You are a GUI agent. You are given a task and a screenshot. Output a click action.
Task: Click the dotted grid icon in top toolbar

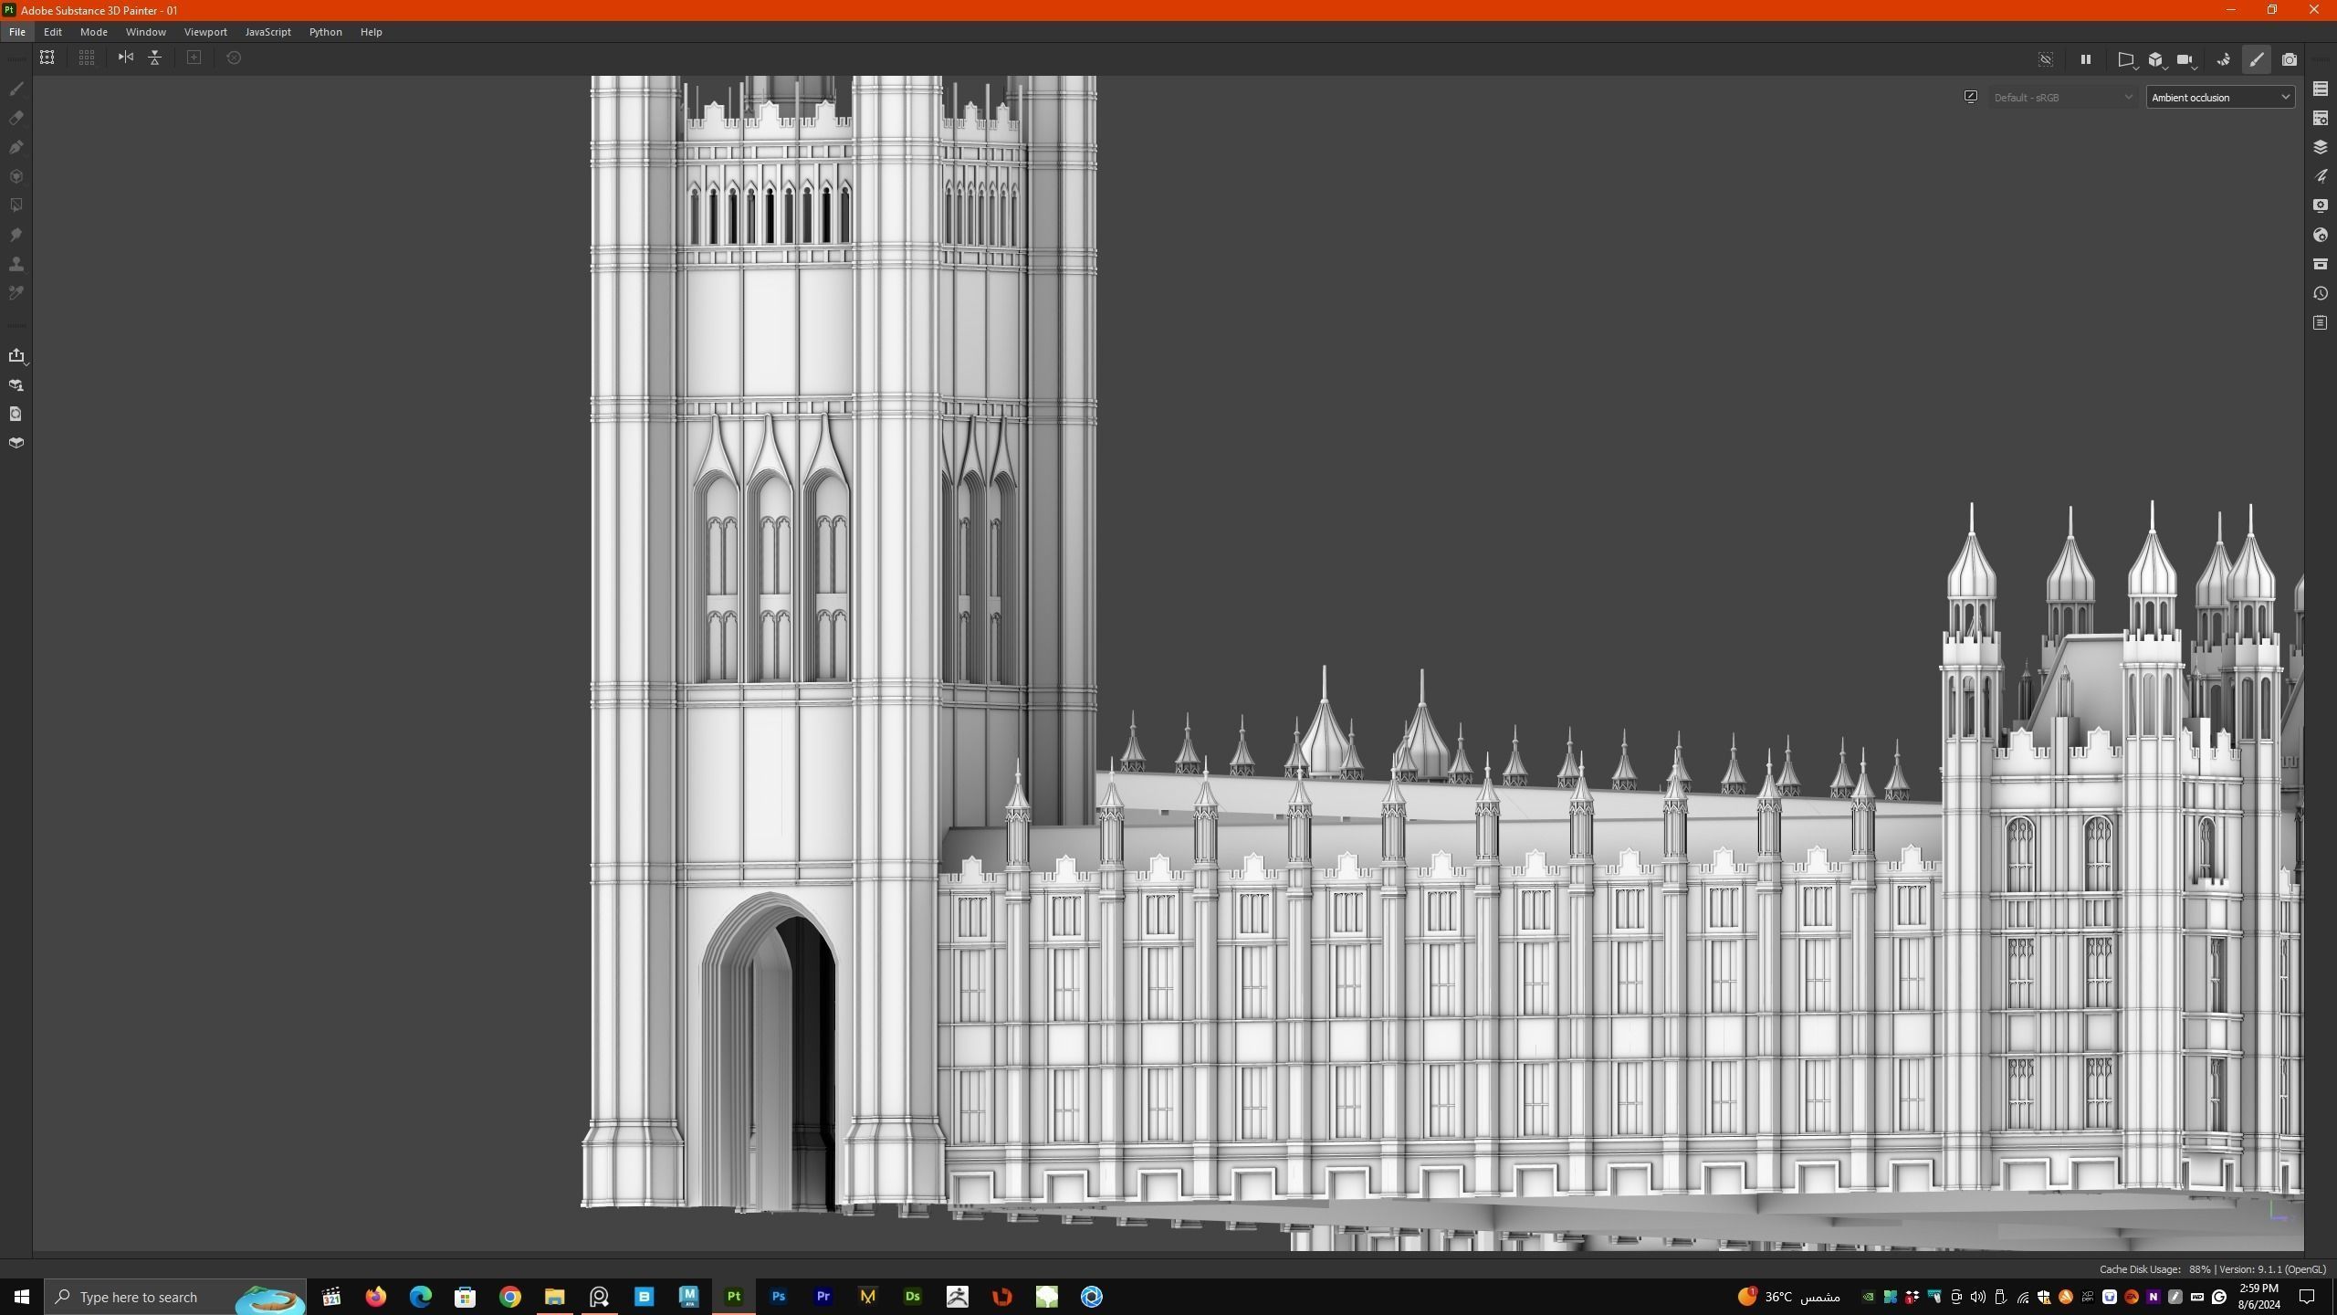(x=87, y=58)
